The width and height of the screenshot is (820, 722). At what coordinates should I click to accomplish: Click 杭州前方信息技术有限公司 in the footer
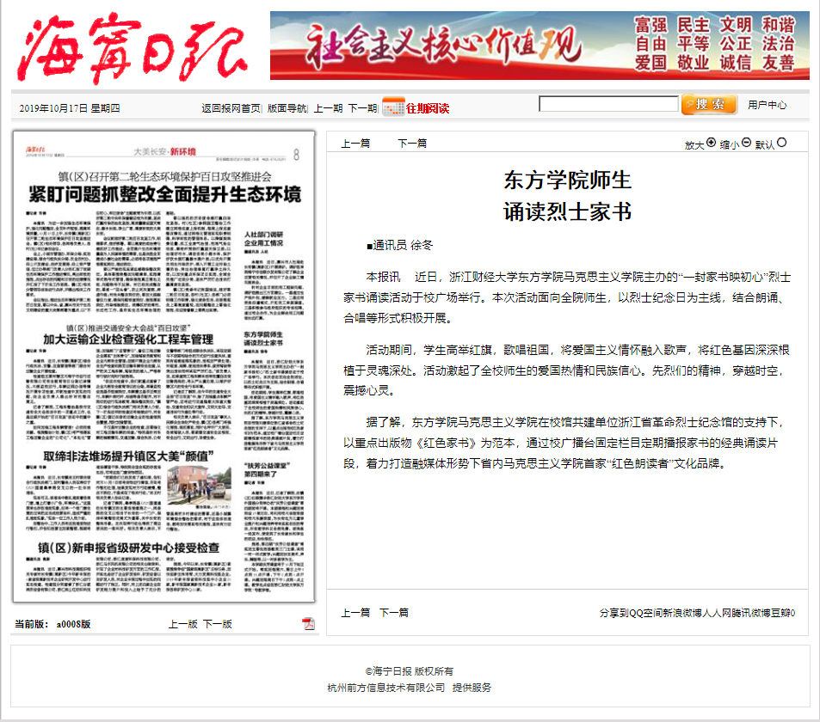[386, 688]
